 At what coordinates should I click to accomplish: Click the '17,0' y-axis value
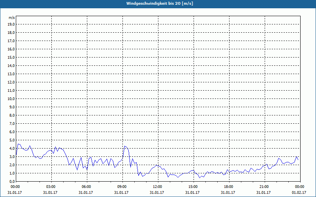pos(11,41)
